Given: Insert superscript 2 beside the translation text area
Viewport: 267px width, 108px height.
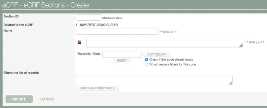Looking at the screenshot, I should click(262, 42).
